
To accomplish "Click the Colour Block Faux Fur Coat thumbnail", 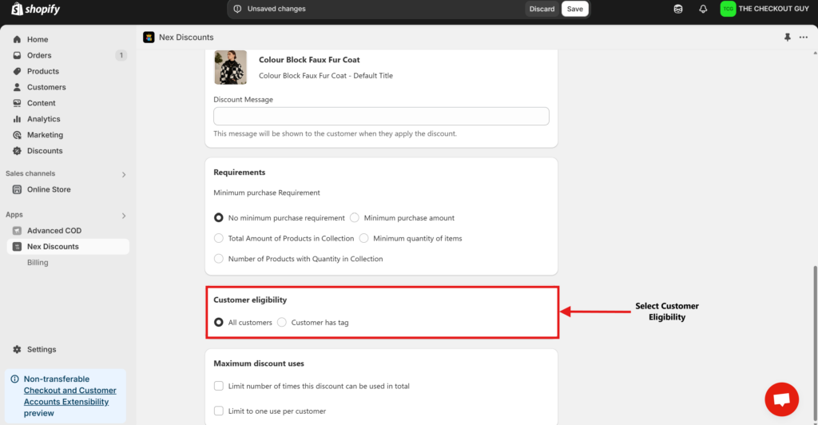I will pos(231,67).
